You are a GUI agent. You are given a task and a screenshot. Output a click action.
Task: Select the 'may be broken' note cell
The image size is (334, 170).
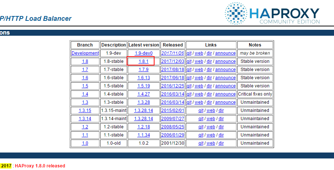click(x=255, y=53)
